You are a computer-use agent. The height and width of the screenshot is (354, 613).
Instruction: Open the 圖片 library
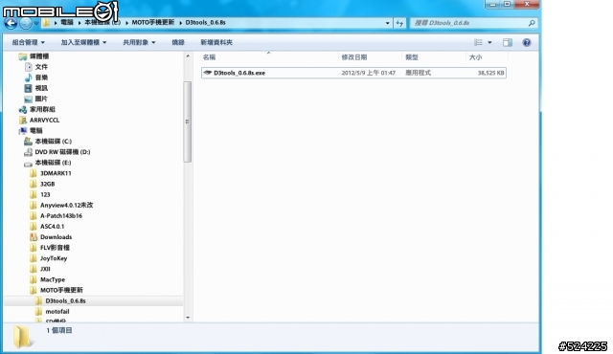(41, 99)
